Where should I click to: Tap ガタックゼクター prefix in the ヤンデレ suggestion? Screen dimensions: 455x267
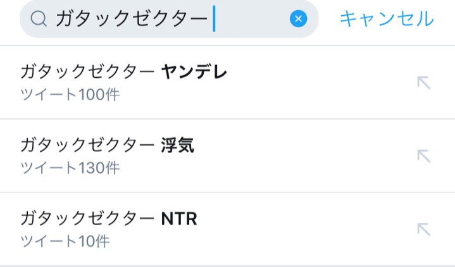coord(87,73)
